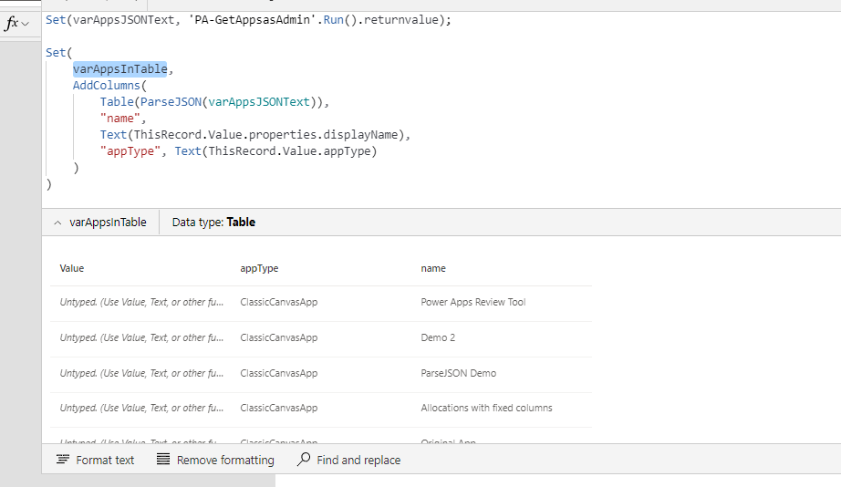The width and height of the screenshot is (841, 487).
Task: Click the Untyped value in first row
Action: click(141, 302)
